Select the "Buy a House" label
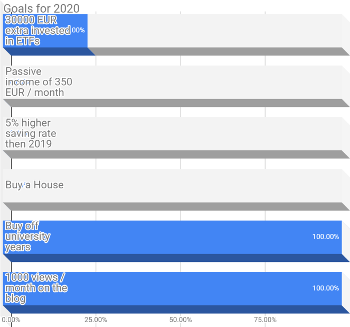350x327 pixels. 34,185
